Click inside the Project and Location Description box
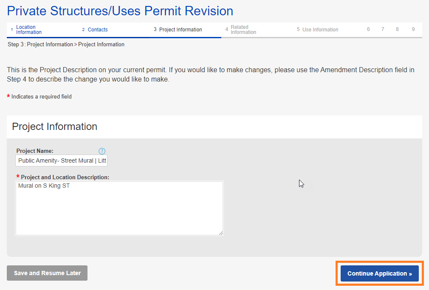This screenshot has width=429, height=290. pyautogui.click(x=119, y=208)
